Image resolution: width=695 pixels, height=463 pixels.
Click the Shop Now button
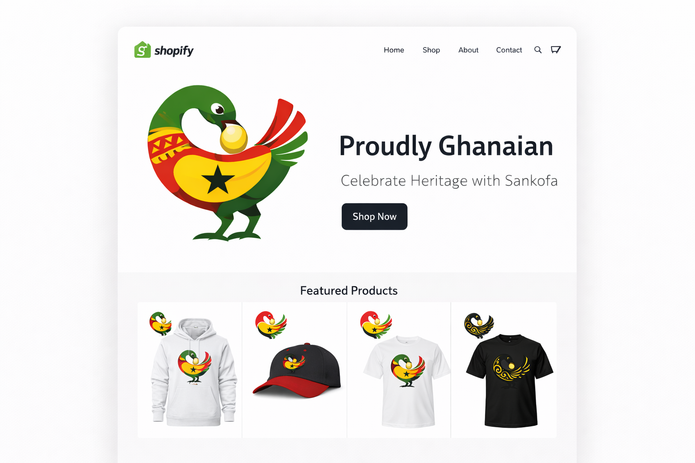point(374,217)
